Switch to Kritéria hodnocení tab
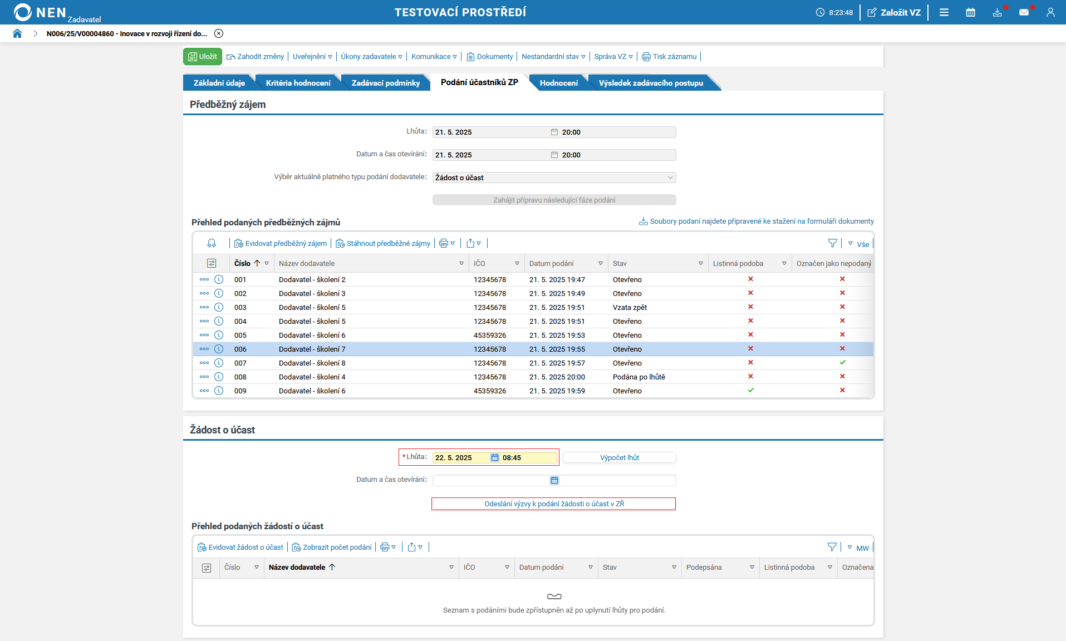The image size is (1066, 641). click(298, 83)
